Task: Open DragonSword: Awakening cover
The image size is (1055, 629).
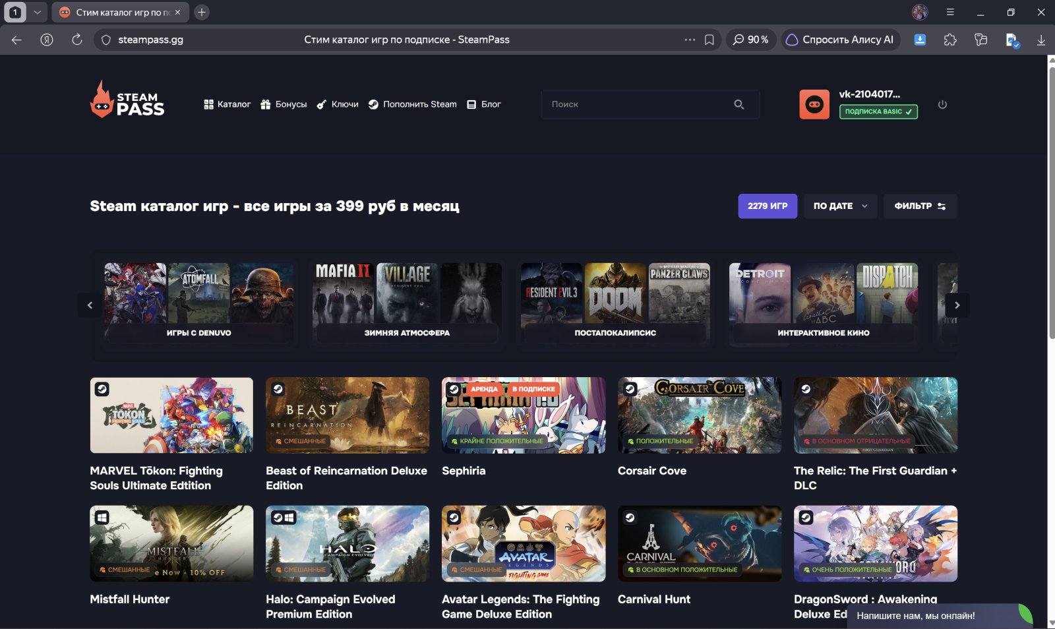Action: coord(876,544)
